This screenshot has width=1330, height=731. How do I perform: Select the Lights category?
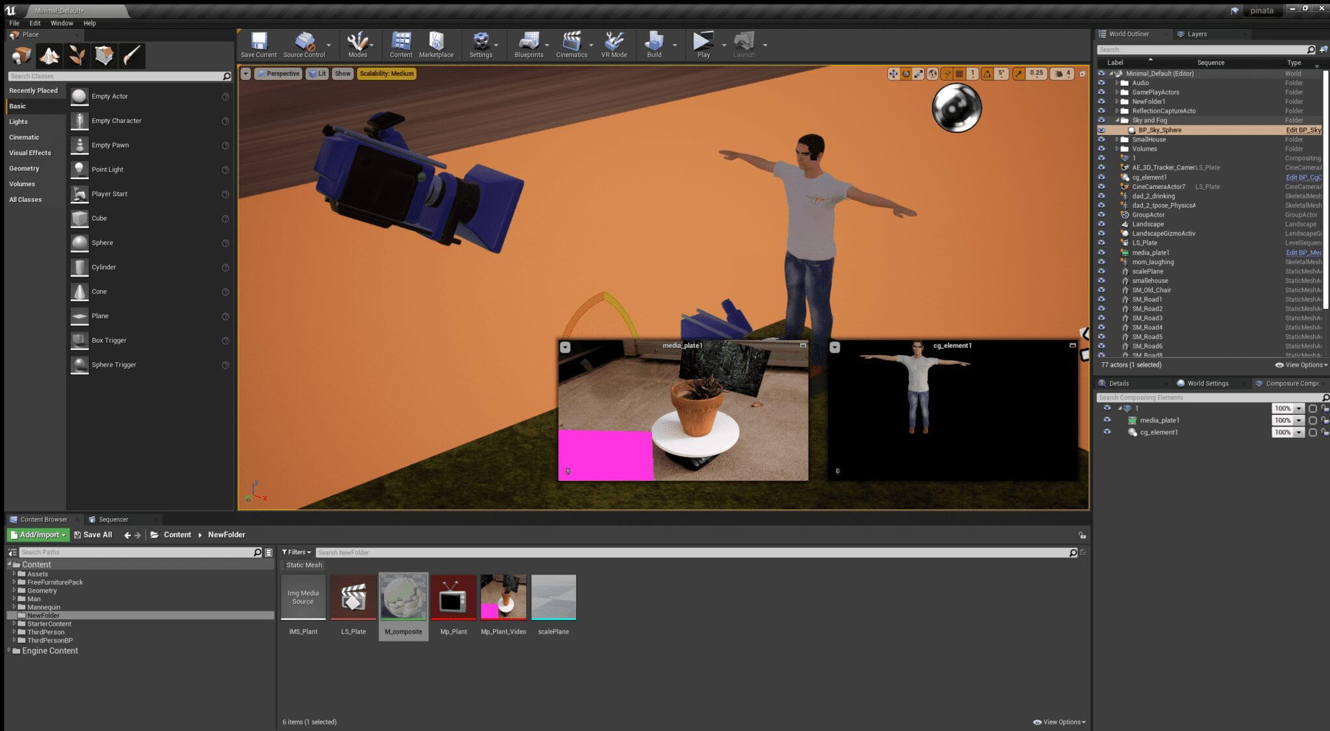click(x=18, y=121)
